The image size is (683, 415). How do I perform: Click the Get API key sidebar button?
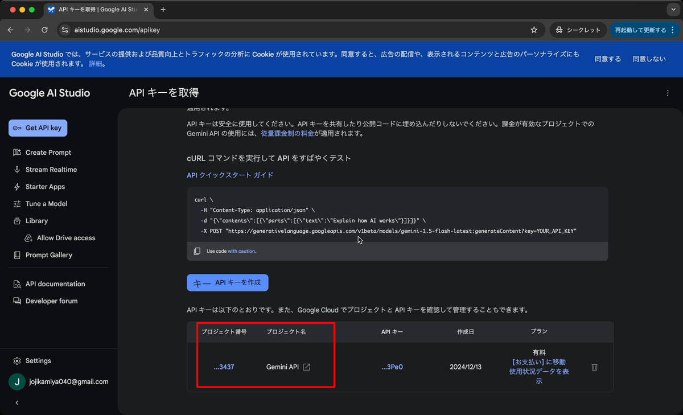(x=38, y=128)
